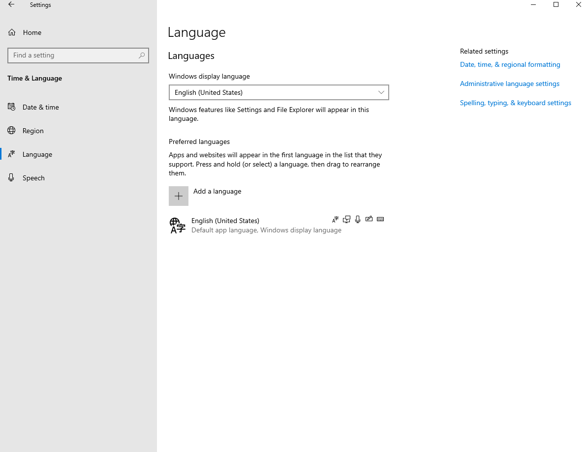Image resolution: width=587 pixels, height=452 pixels.
Task: Click the large language globe icon
Action: point(178,226)
